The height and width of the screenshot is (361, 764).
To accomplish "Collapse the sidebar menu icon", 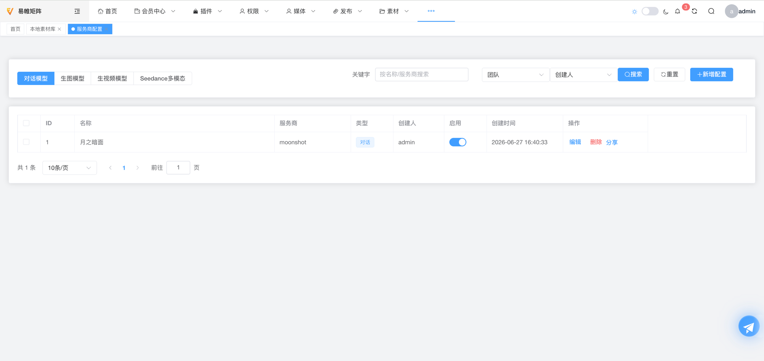I will tap(77, 11).
